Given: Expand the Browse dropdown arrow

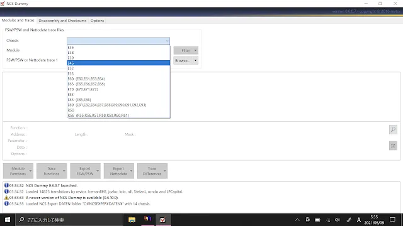Looking at the screenshot, I should pos(196,61).
